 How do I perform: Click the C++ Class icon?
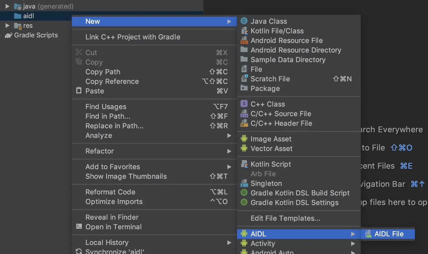point(244,104)
